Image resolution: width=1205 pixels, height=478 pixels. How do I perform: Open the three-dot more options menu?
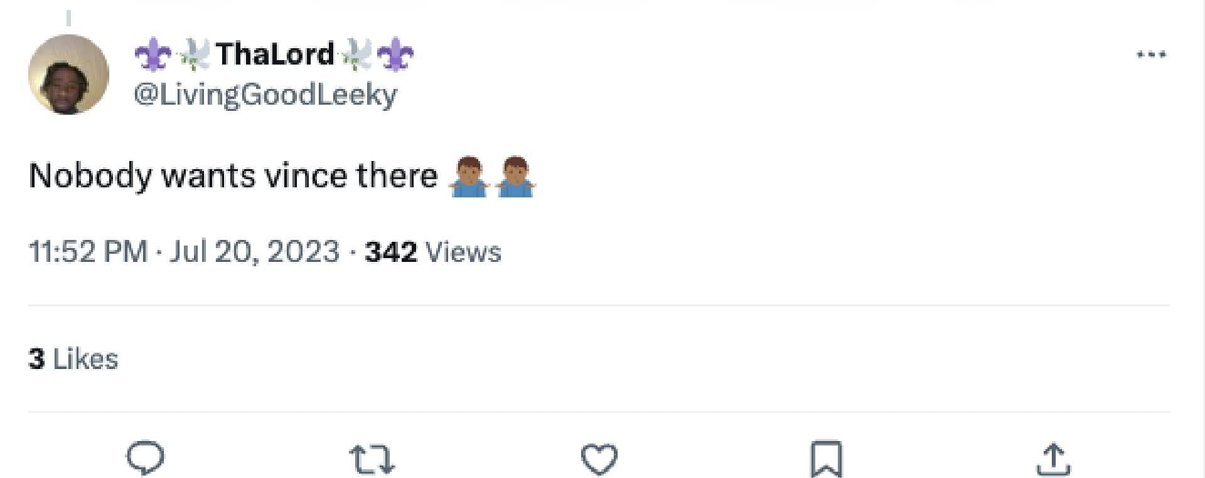click(1151, 55)
